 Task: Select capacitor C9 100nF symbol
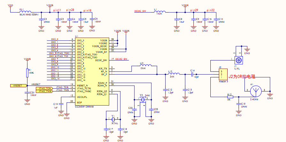(193, 19)
